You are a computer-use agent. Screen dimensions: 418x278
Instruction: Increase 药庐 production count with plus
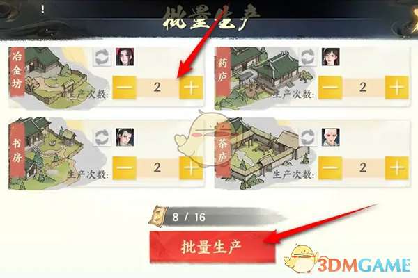pyautogui.click(x=396, y=88)
